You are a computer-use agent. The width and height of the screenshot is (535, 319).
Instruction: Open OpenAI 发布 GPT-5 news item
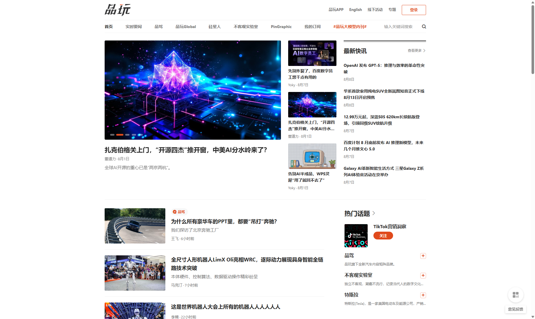384,69
